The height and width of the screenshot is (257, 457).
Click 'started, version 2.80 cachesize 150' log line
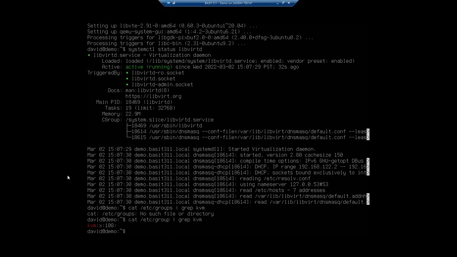[x=215, y=155]
